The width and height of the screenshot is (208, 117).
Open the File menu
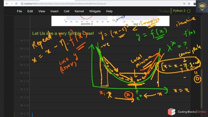click(x=19, y=11)
